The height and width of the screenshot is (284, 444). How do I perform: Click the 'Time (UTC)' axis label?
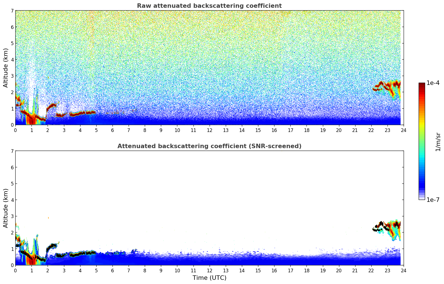click(209, 278)
